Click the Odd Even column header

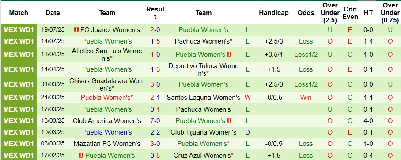coord(350,13)
